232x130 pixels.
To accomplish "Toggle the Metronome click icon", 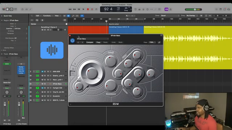I will (x=171, y=9).
